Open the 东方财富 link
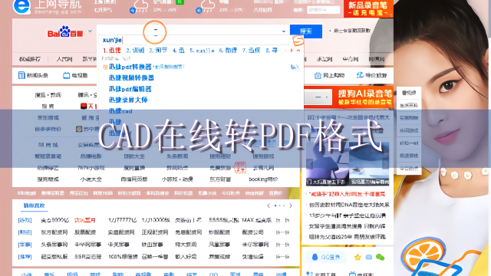 click(220, 179)
